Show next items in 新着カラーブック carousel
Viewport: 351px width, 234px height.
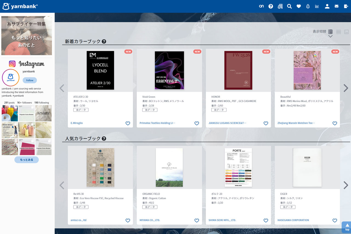[x=346, y=88]
